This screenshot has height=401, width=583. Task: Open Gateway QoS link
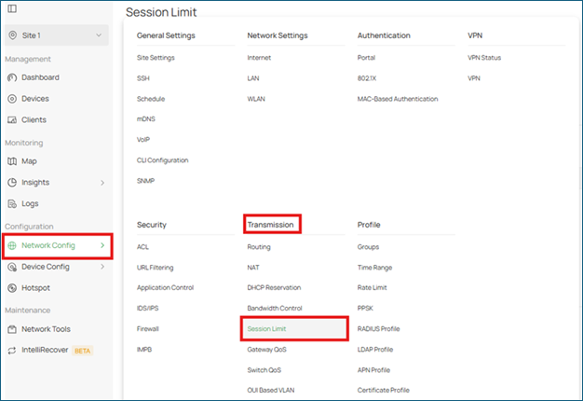267,350
